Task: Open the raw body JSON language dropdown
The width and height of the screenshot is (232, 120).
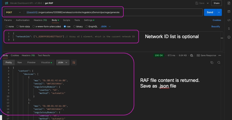Action: tap(106, 27)
